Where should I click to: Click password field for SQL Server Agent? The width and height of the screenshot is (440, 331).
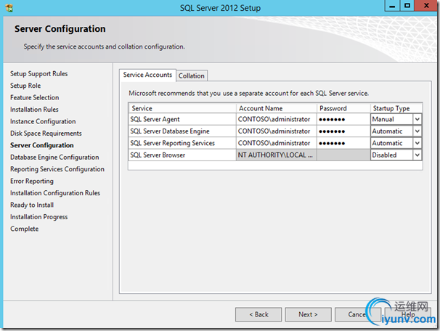click(343, 119)
